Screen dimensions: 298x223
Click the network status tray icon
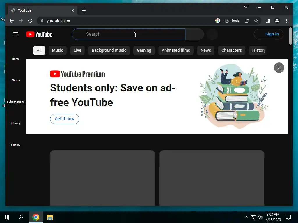(x=253, y=217)
